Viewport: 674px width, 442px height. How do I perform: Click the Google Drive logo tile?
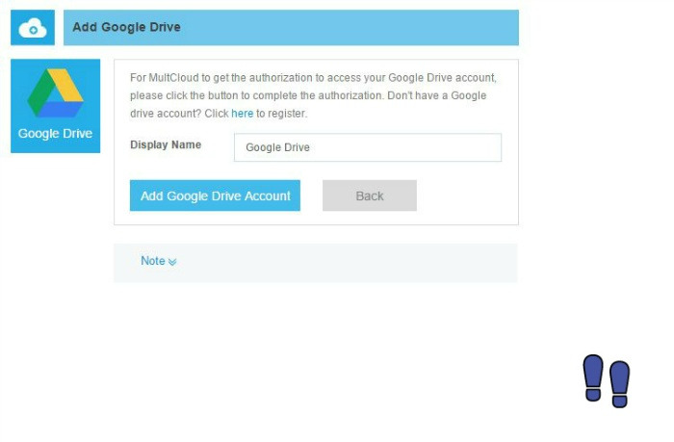(56, 106)
